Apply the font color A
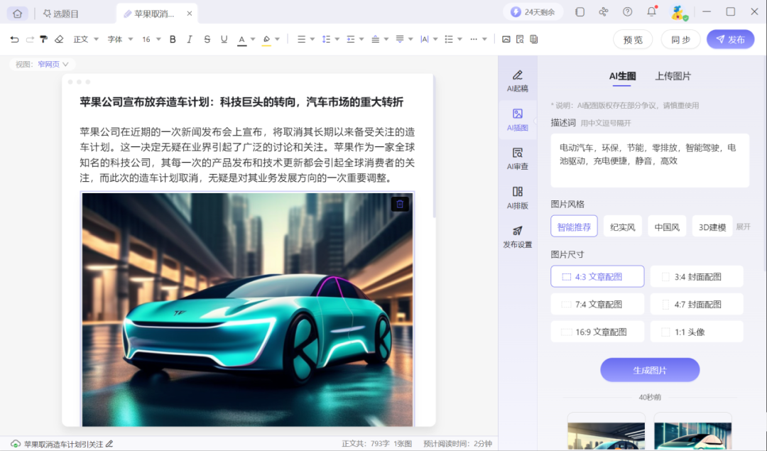Screen dimensions: 767x451 coord(241,40)
